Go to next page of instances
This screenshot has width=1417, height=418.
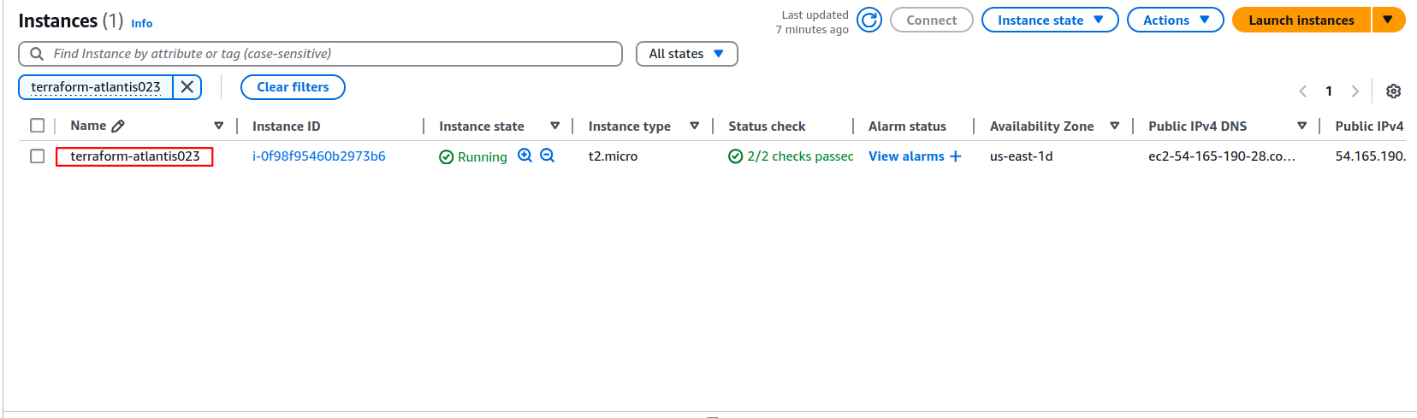tap(1355, 91)
